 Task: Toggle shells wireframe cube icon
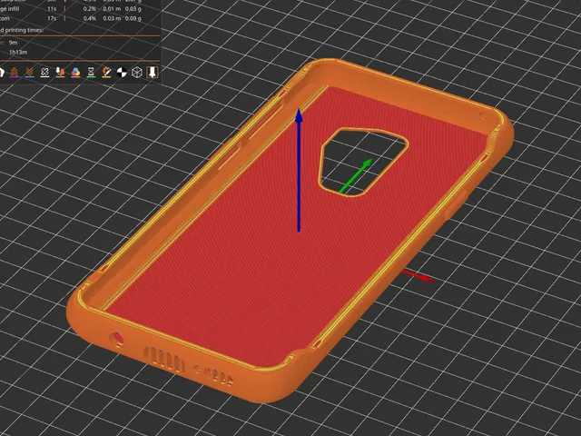coord(137,72)
